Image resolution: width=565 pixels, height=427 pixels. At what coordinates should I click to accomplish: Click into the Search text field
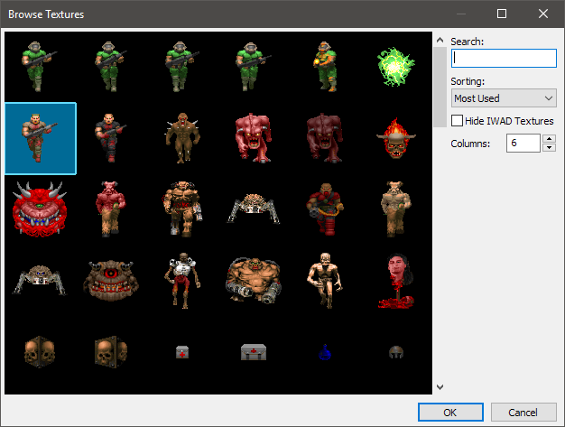(x=503, y=58)
